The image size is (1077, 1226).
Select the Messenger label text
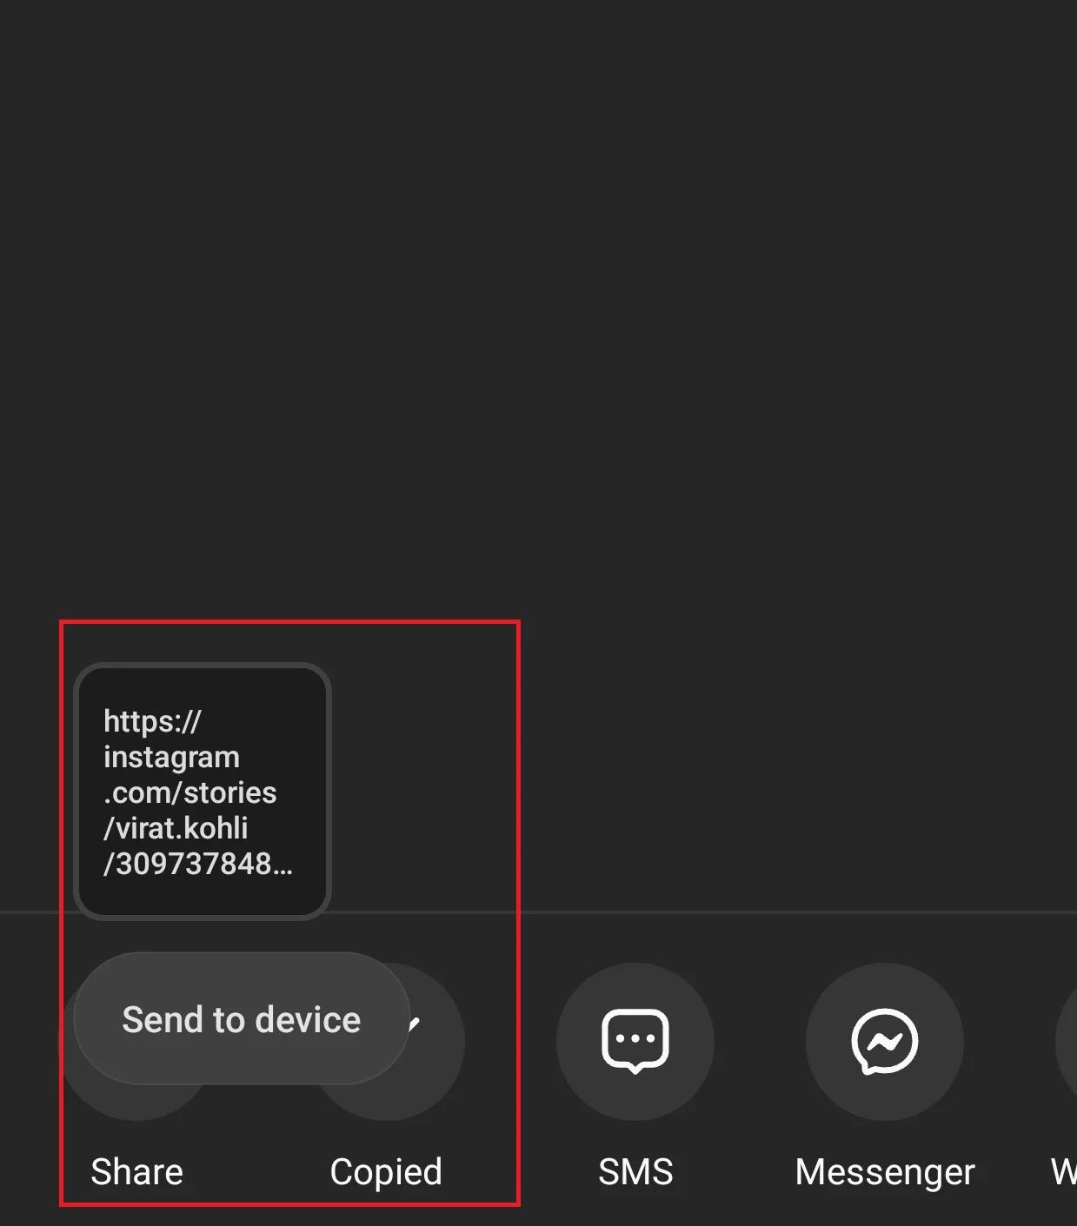point(885,1171)
